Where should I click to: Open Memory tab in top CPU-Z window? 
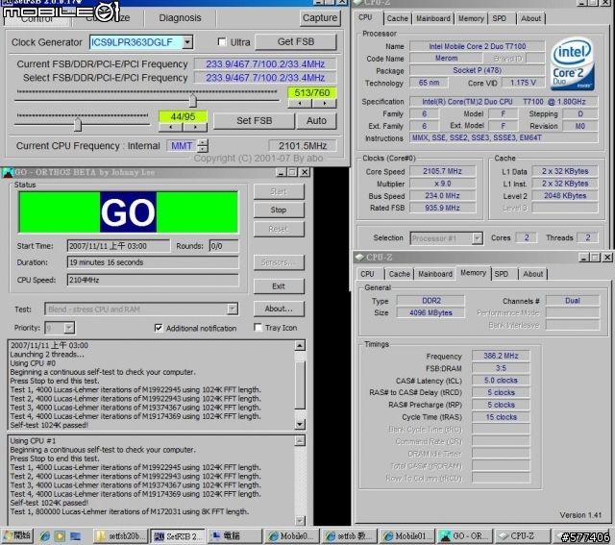click(x=471, y=18)
